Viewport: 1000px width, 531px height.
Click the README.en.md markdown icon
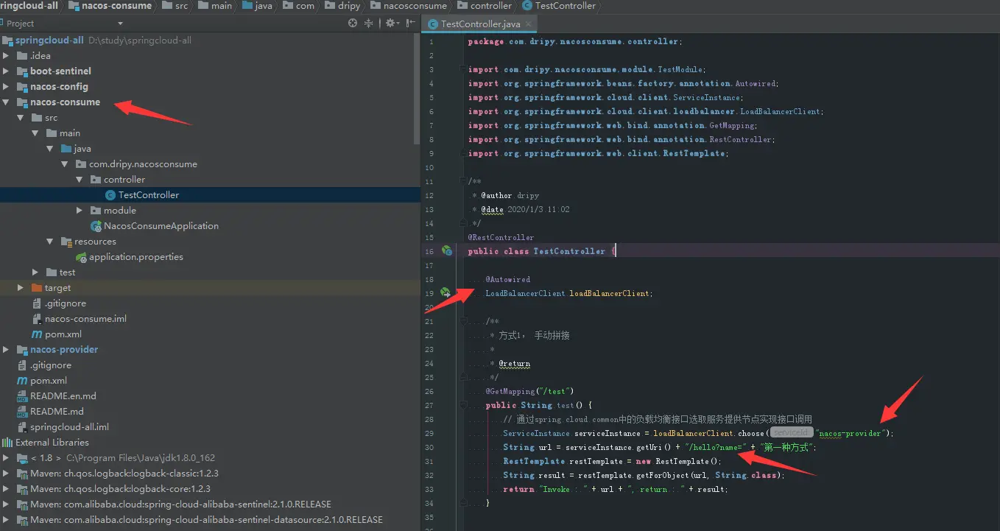pos(22,396)
